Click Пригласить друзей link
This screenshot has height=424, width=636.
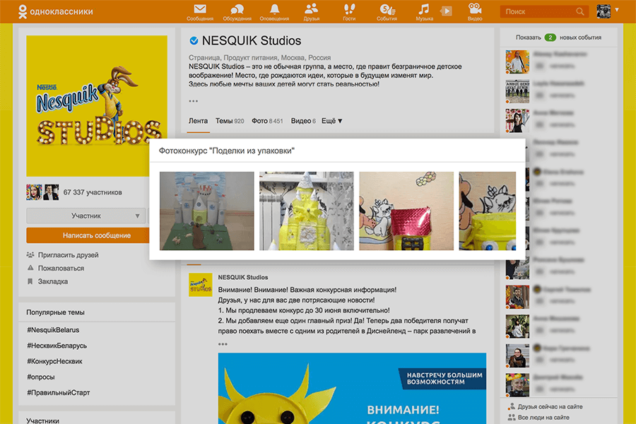68,255
